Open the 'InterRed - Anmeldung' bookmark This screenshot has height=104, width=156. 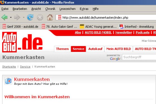(136, 26)
